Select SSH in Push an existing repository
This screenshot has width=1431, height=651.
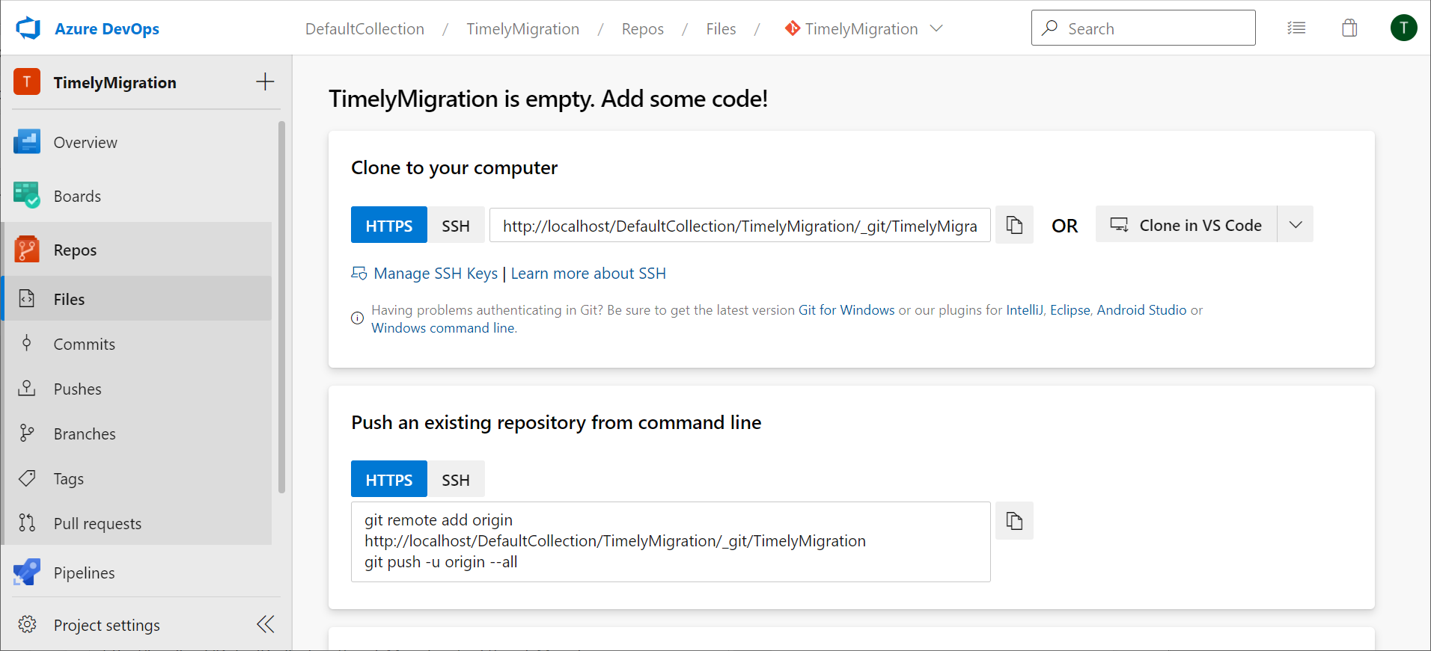click(x=455, y=479)
